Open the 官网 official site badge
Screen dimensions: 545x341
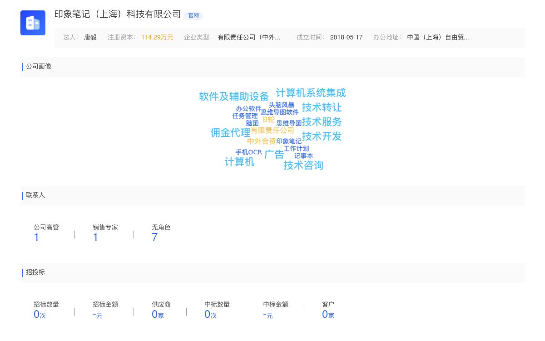[193, 15]
